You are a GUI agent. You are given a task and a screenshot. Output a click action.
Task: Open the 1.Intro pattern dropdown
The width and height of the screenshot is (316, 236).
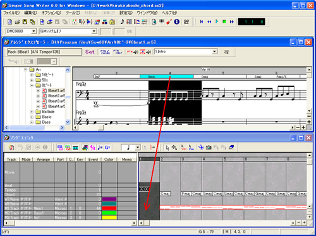214,52
